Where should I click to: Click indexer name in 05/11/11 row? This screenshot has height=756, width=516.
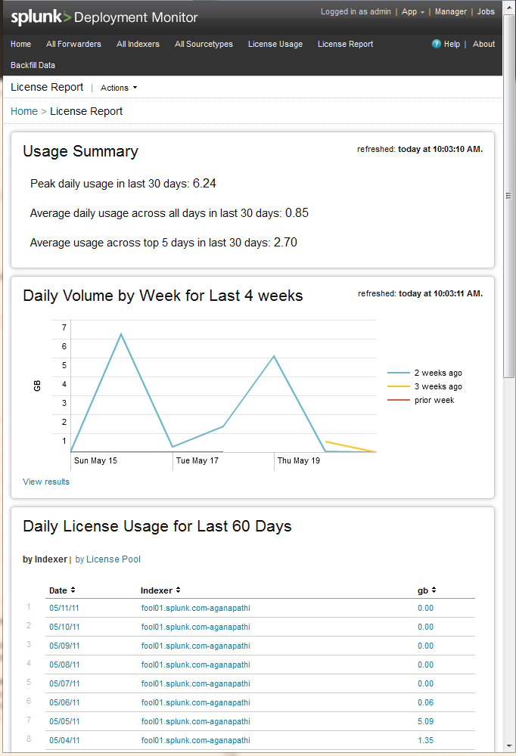[195, 608]
